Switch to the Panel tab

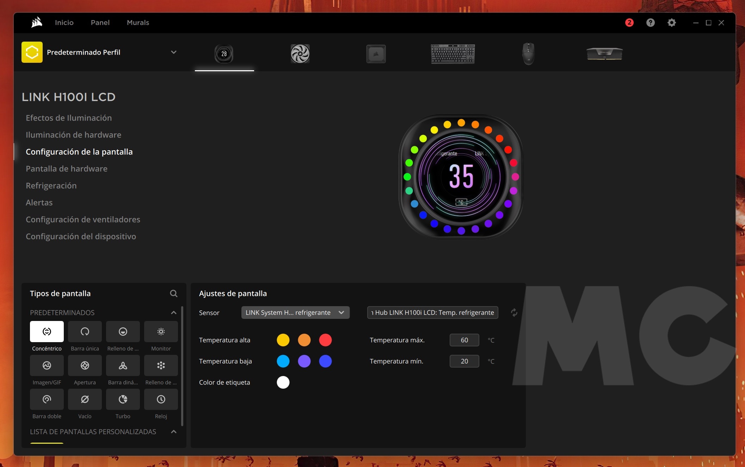coord(100,23)
